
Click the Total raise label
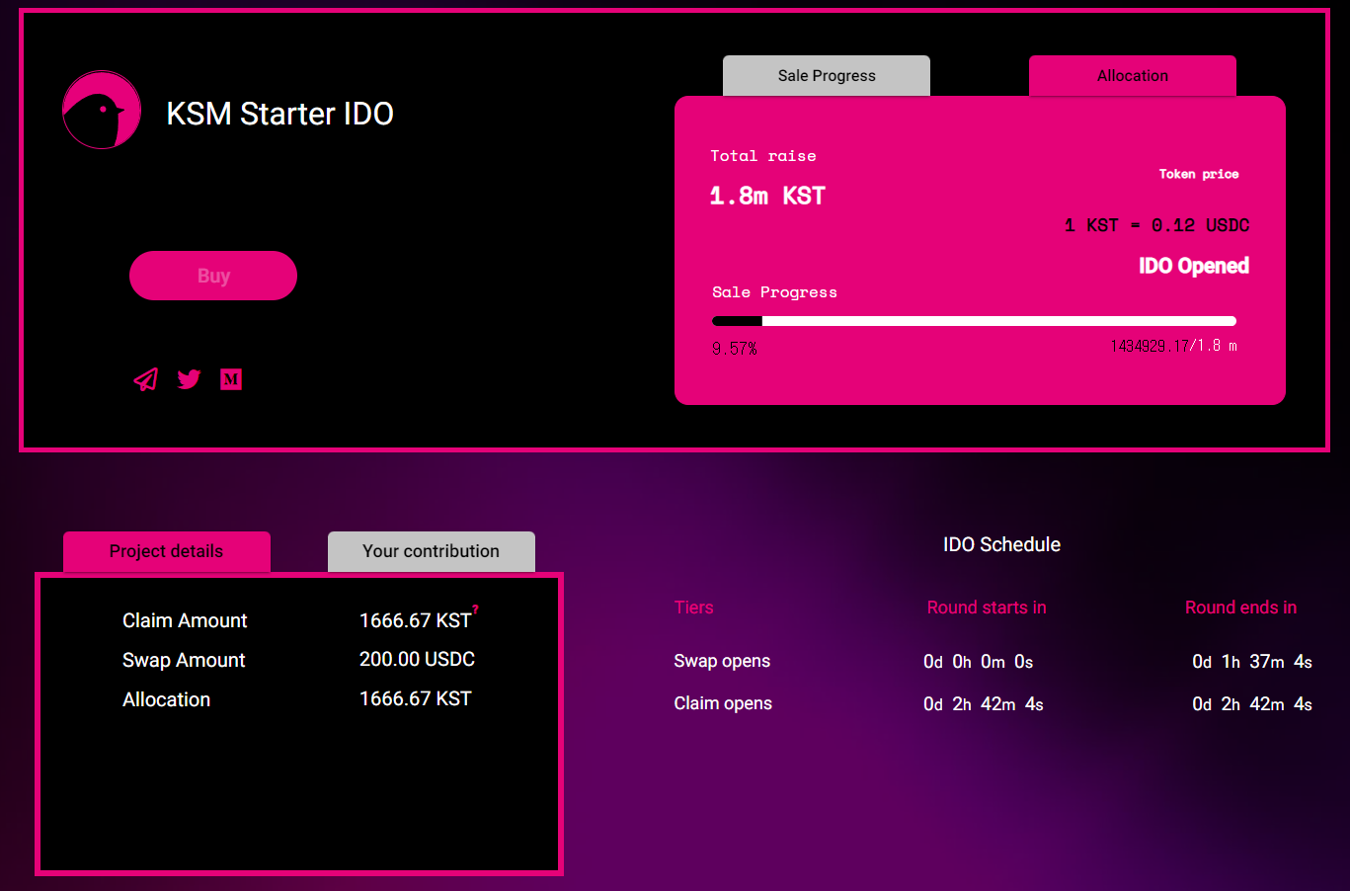[763, 156]
